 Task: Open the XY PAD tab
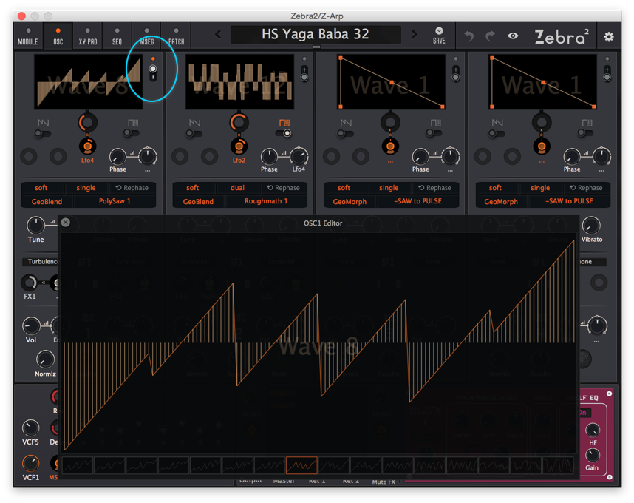(x=88, y=36)
